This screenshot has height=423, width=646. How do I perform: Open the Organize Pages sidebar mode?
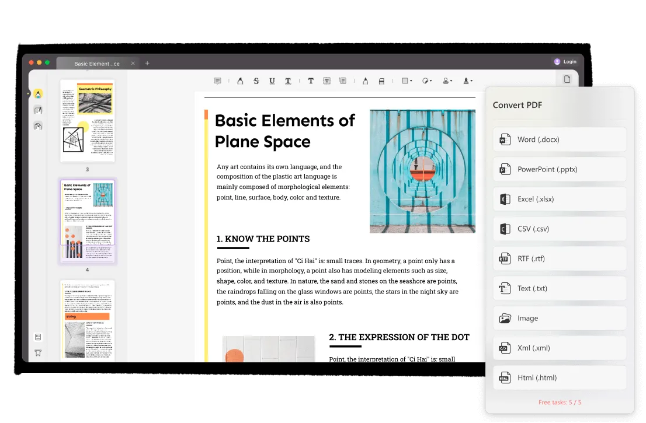(x=38, y=126)
